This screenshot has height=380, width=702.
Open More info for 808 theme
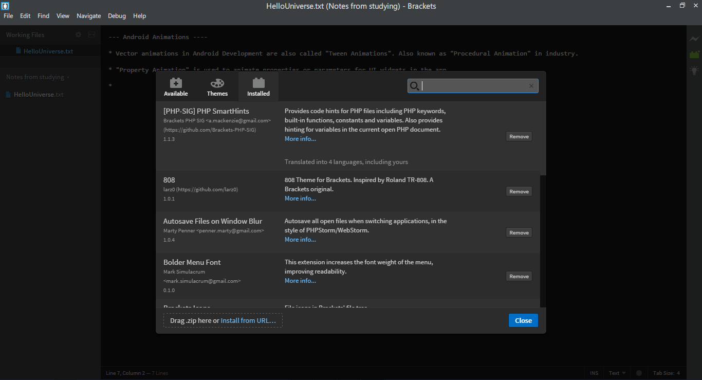tap(300, 198)
